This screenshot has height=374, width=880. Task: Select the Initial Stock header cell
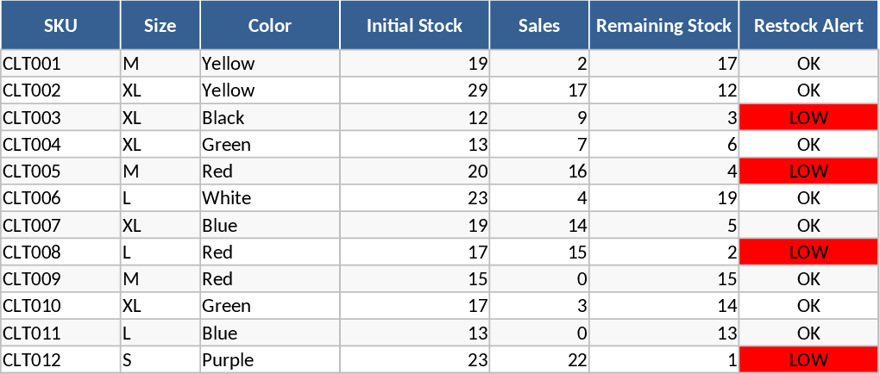414,26
